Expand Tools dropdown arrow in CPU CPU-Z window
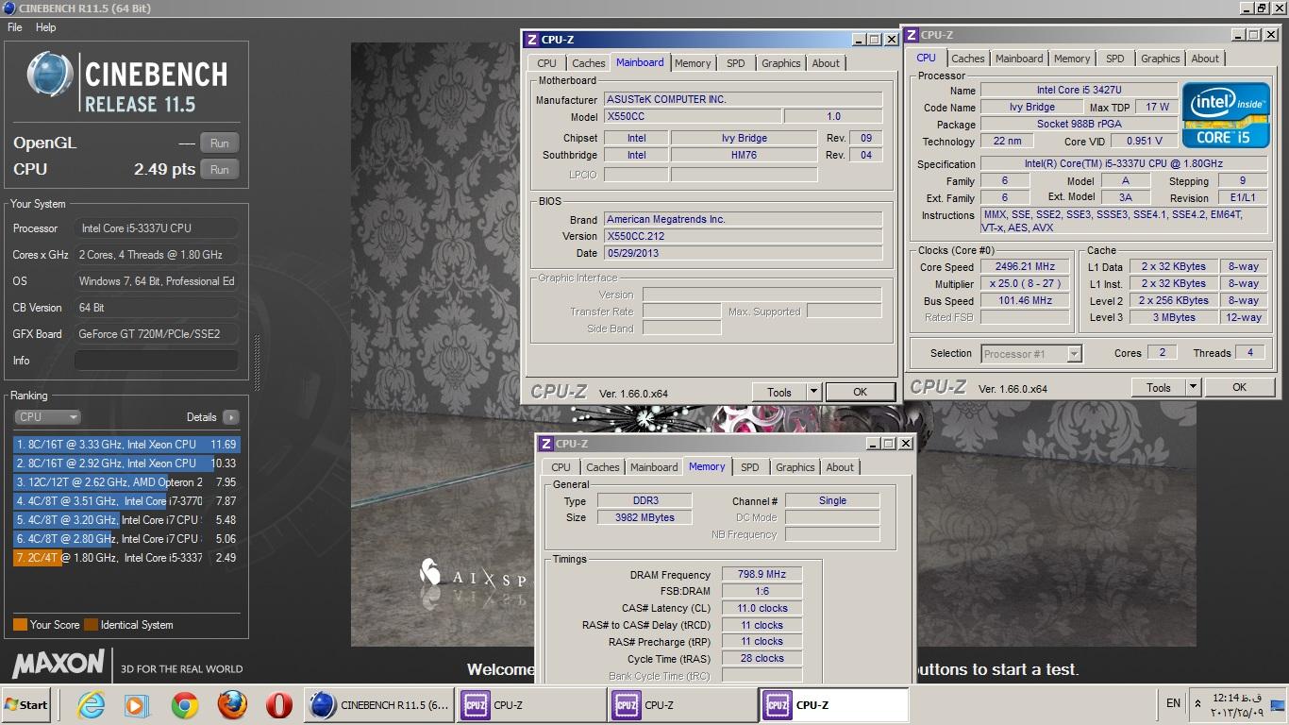 tap(1193, 387)
